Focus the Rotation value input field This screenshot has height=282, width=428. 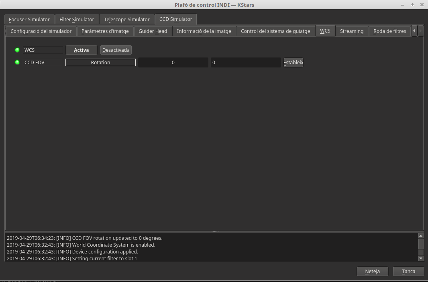[246, 63]
